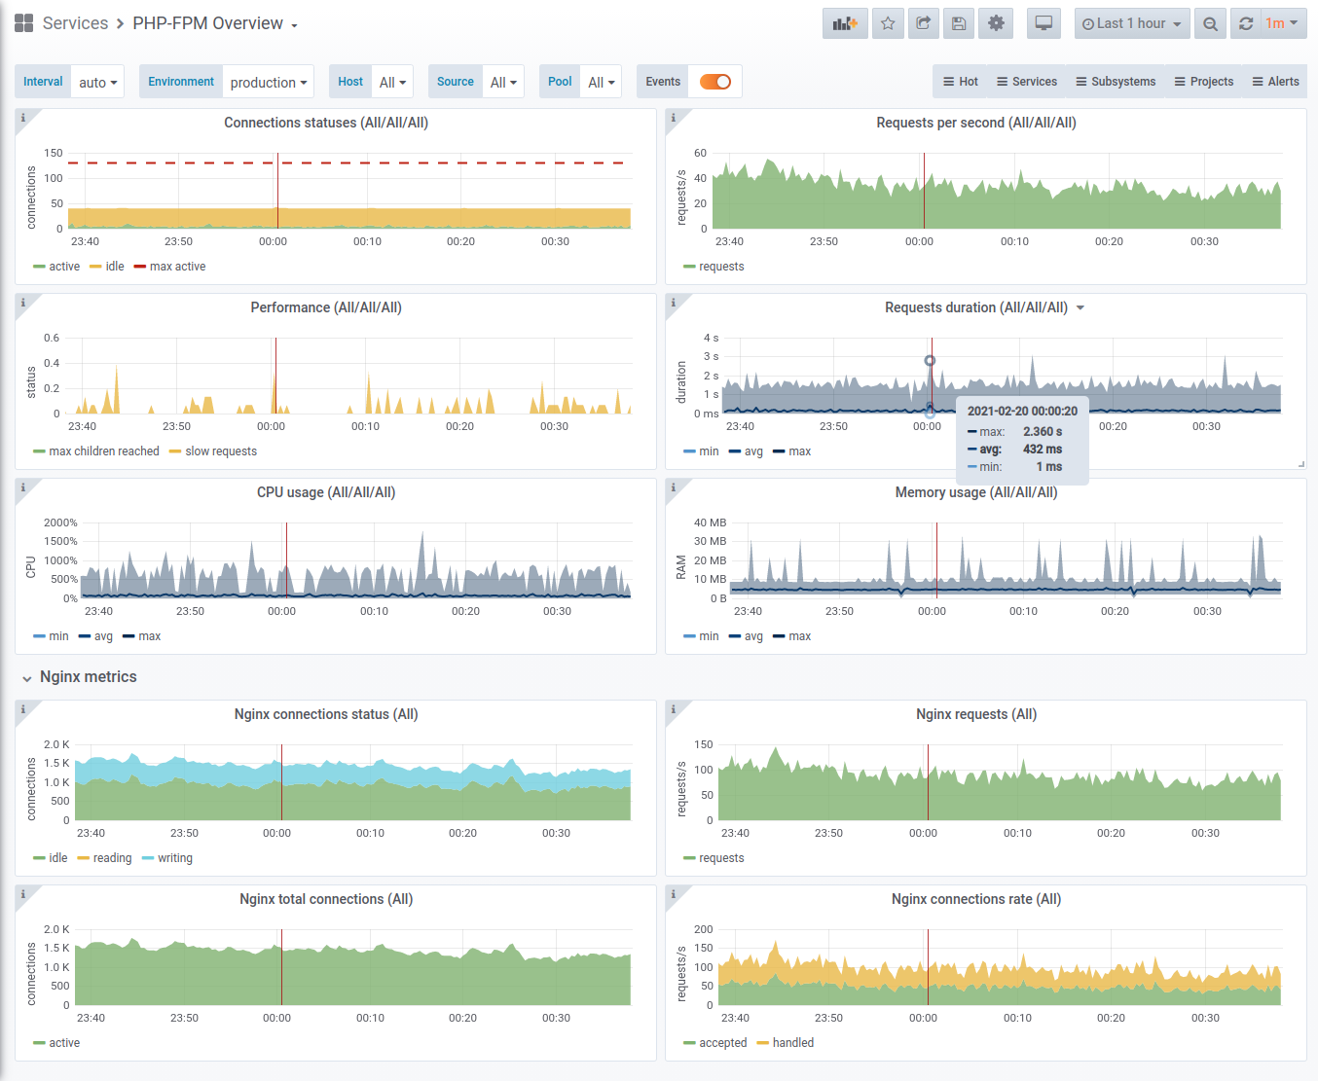Open the Share dashboard icon
This screenshot has width=1318, height=1081.
pos(923,23)
